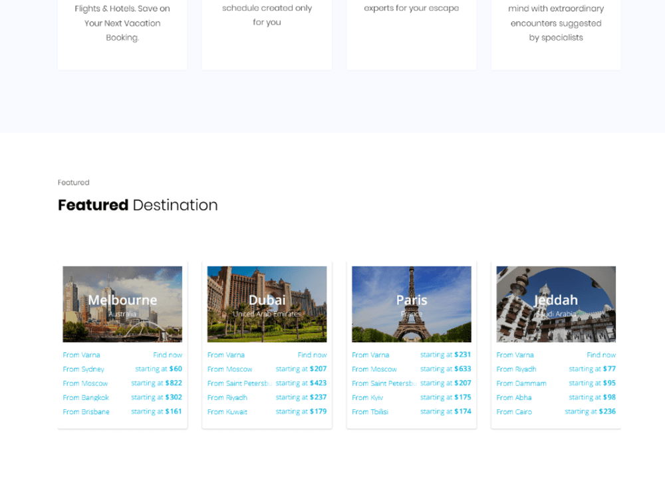Open the Dubai destination photo
The height and width of the screenshot is (499, 665).
(267, 304)
